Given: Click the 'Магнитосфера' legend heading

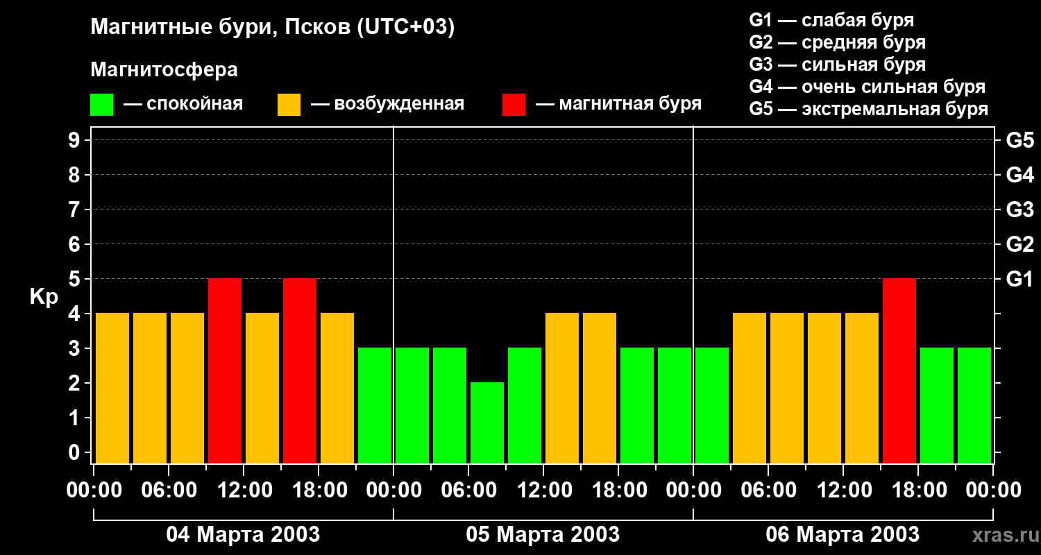Looking at the screenshot, I should (164, 70).
